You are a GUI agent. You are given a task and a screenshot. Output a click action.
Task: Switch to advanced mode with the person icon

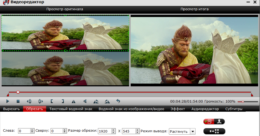[219, 122]
